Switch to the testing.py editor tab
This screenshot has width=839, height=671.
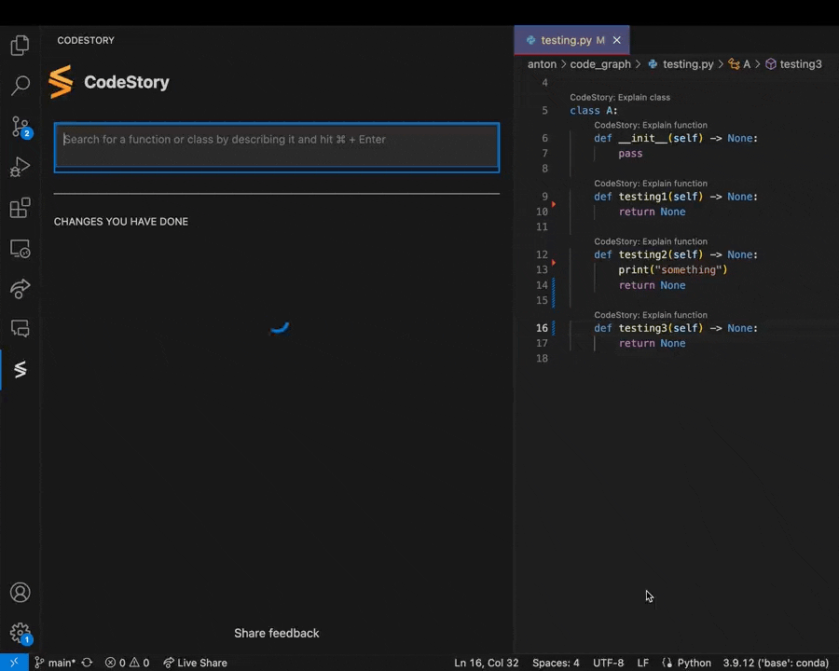click(566, 40)
